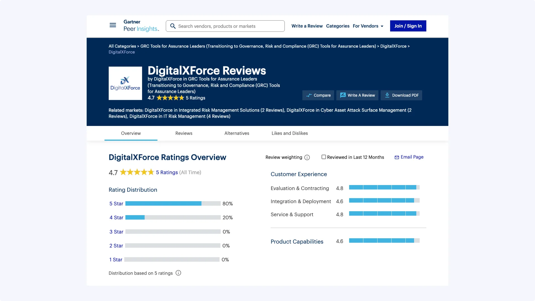This screenshot has height=301, width=535.
Task: Click the Gartner Peer Insights logo
Action: (141, 26)
